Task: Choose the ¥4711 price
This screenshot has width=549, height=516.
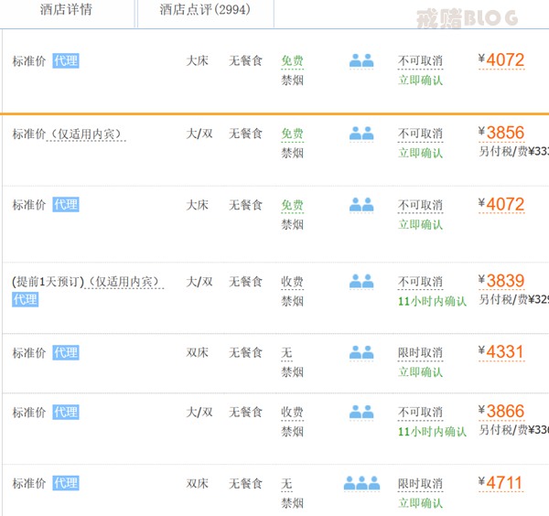Action: coord(504,483)
